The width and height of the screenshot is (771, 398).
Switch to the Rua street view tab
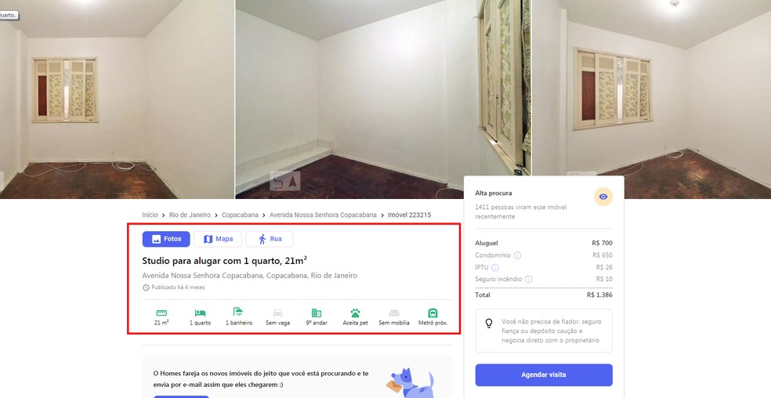point(270,239)
